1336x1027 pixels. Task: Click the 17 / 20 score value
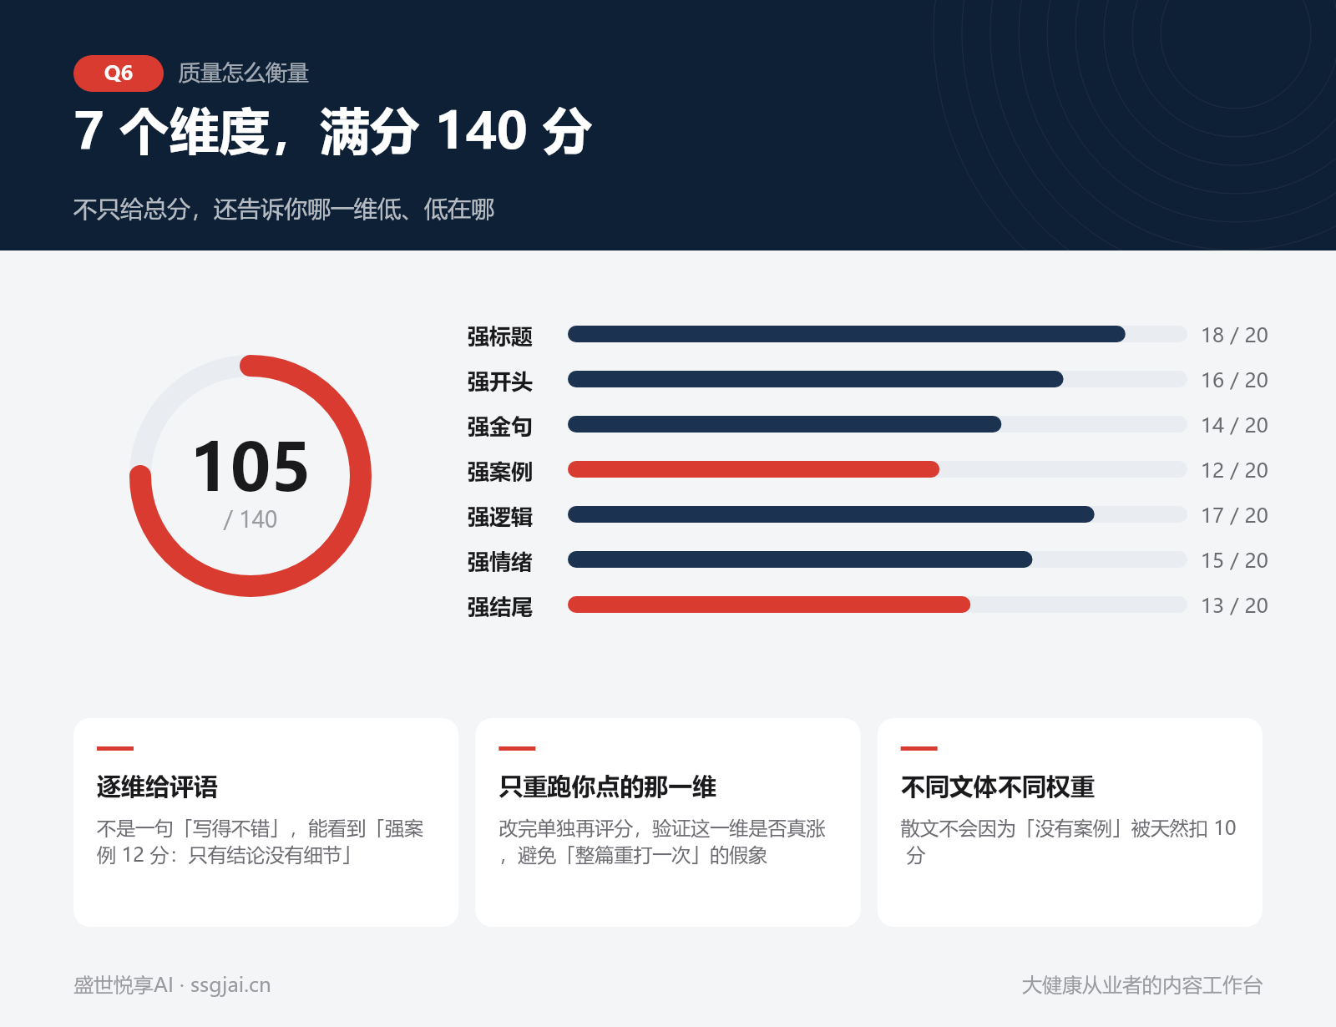click(x=1234, y=515)
